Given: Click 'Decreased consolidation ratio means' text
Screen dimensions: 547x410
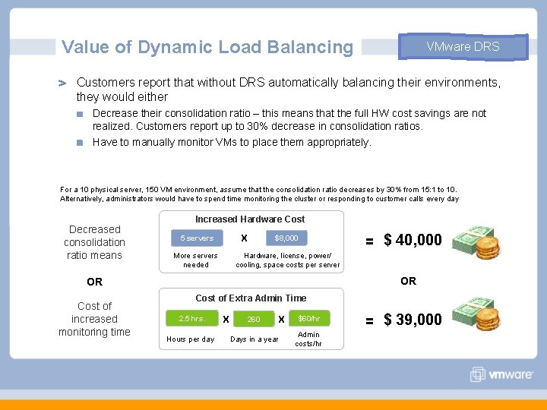Looking at the screenshot, I should 94,242.
